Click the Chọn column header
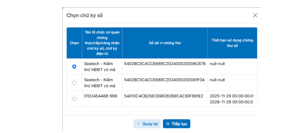The height and width of the screenshot is (133, 303). pos(74,43)
